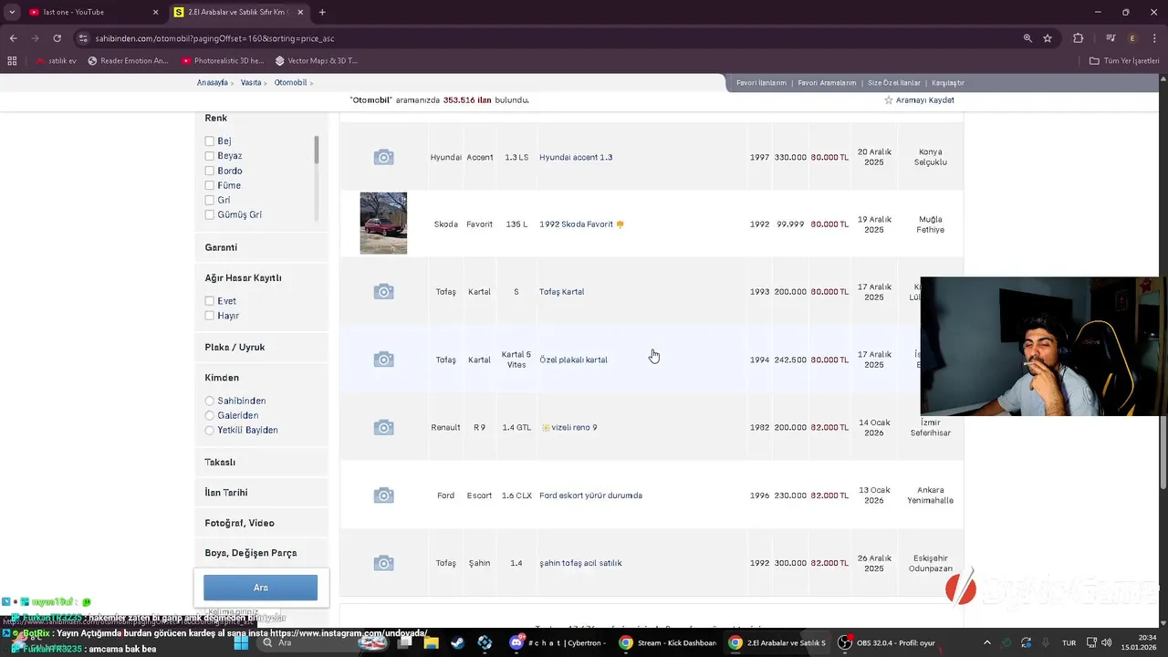1168x657 pixels.
Task: Check the Gümüş Gri color filter
Action: 210,214
